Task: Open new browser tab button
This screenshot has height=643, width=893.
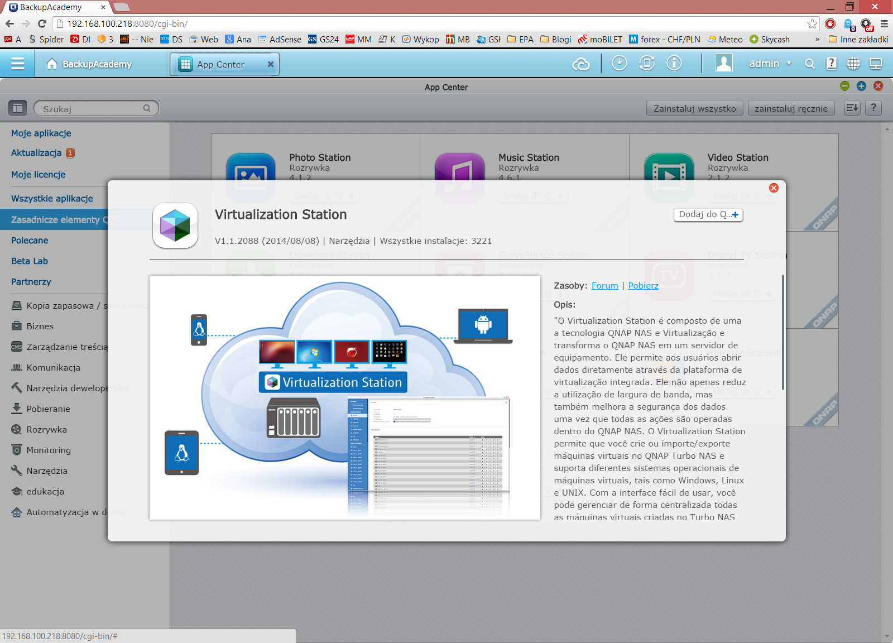Action: click(x=122, y=7)
